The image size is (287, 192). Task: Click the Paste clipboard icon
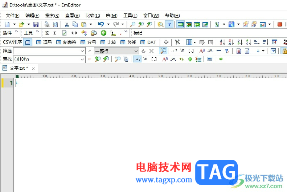pos(84,24)
